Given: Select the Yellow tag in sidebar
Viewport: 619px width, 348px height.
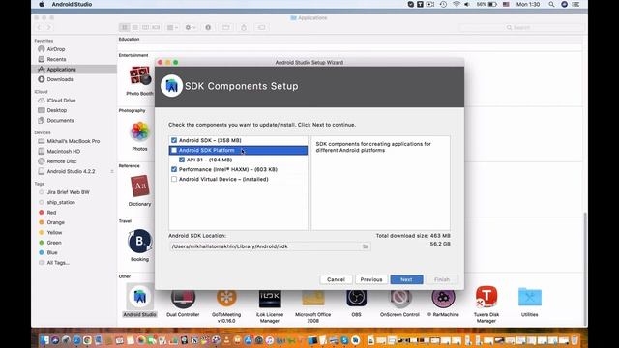Looking at the screenshot, I should 54,232.
